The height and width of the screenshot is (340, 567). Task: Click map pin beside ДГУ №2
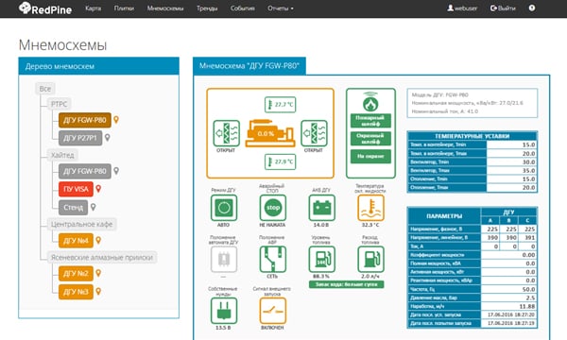tap(98, 273)
